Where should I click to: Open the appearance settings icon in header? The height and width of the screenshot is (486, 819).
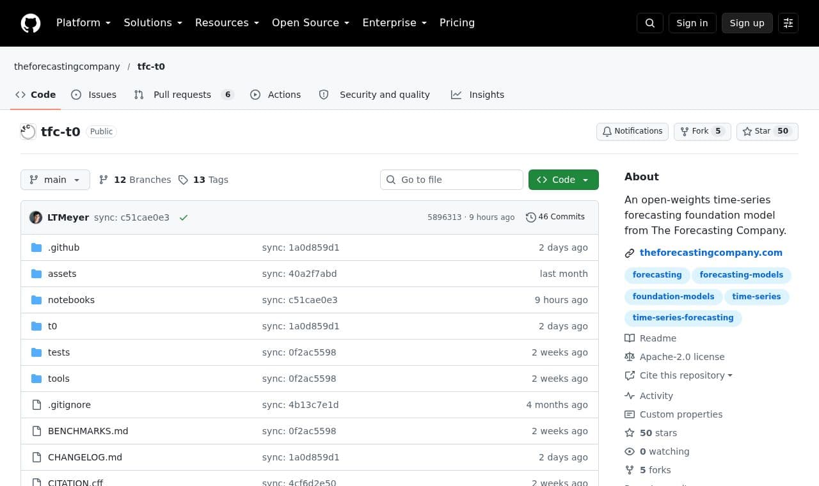(x=788, y=23)
